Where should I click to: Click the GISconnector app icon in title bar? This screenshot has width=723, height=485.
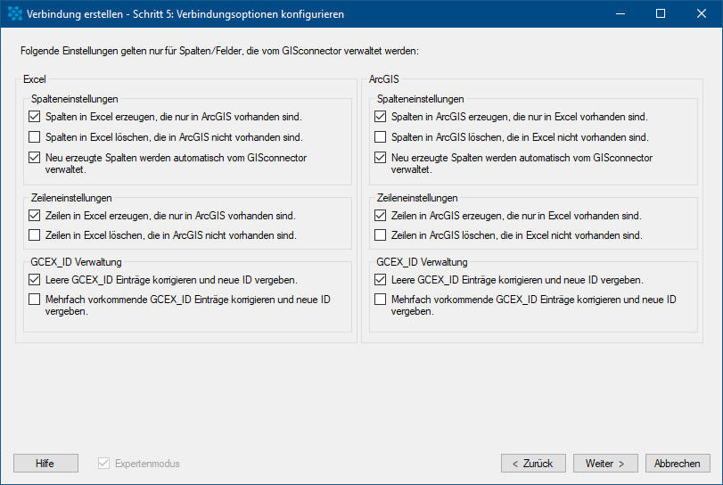click(15, 14)
